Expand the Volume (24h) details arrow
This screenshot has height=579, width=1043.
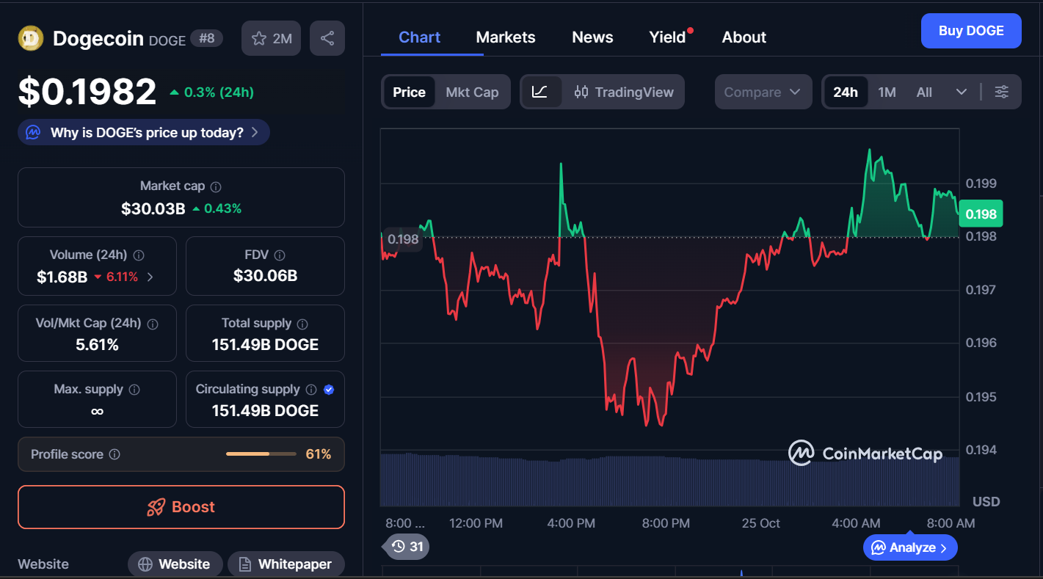click(150, 277)
